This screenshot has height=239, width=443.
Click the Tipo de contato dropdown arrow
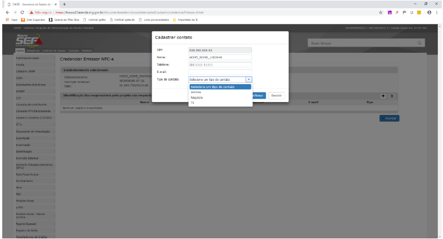[x=249, y=80]
